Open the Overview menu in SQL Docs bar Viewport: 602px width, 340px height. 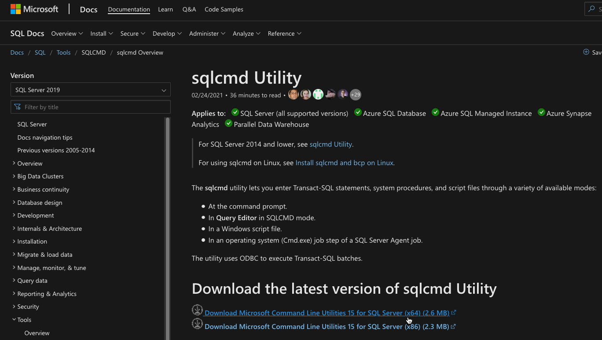coord(67,33)
